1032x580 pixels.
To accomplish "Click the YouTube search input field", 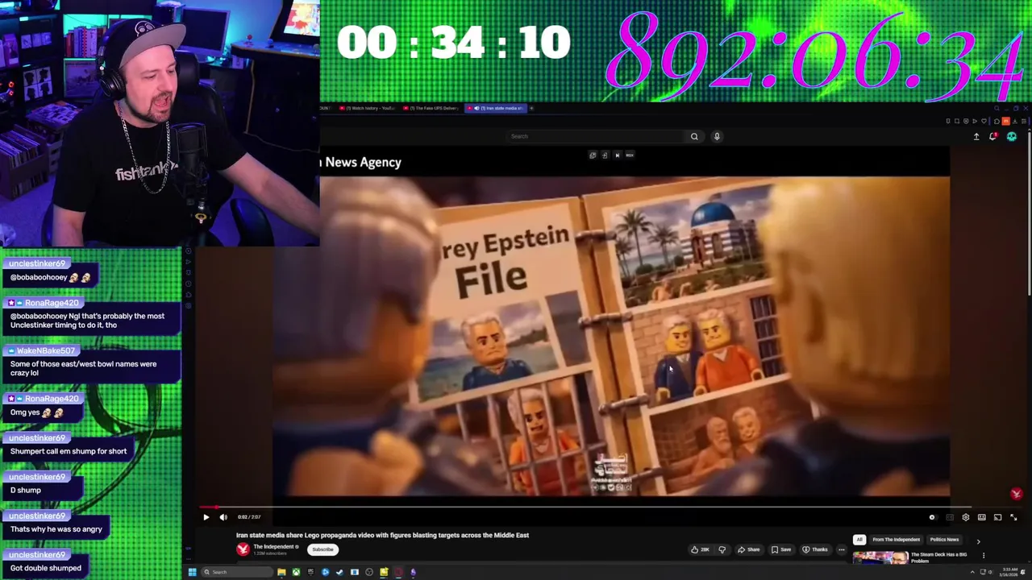I will point(597,136).
